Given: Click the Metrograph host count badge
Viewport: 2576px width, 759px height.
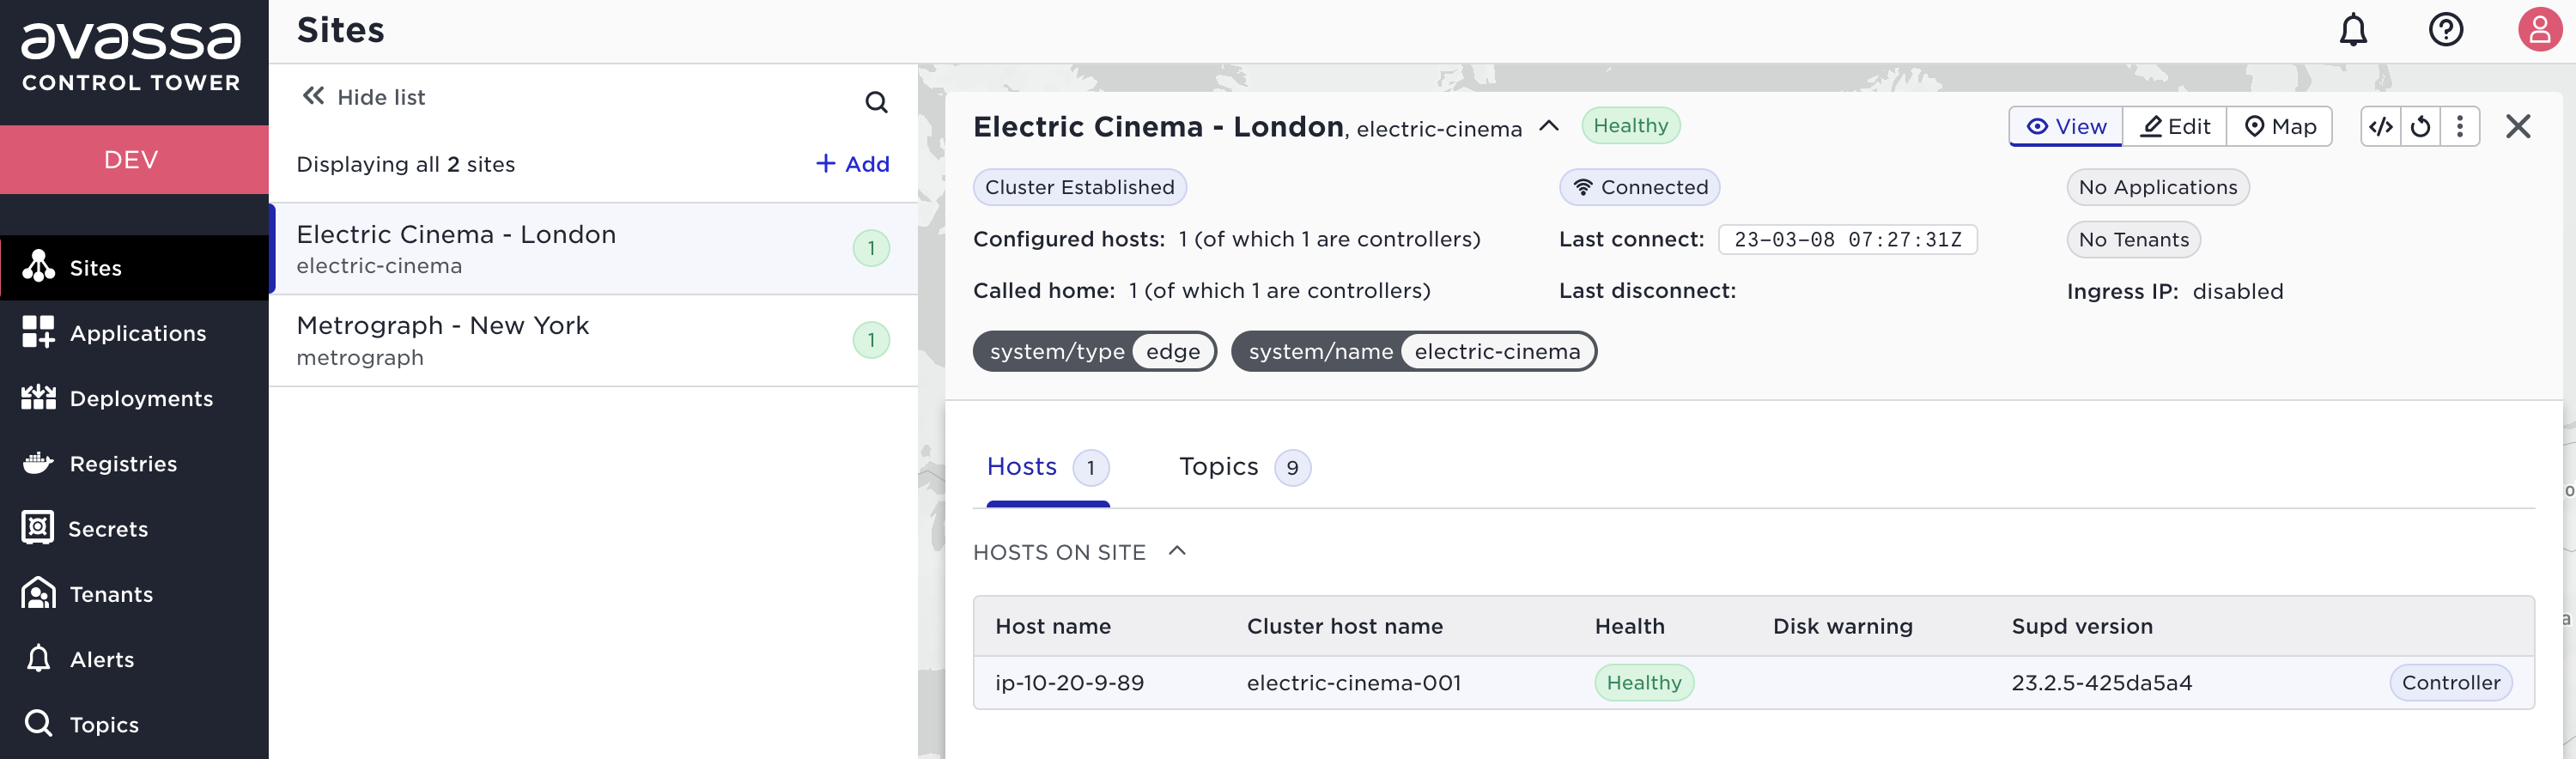Looking at the screenshot, I should (871, 340).
